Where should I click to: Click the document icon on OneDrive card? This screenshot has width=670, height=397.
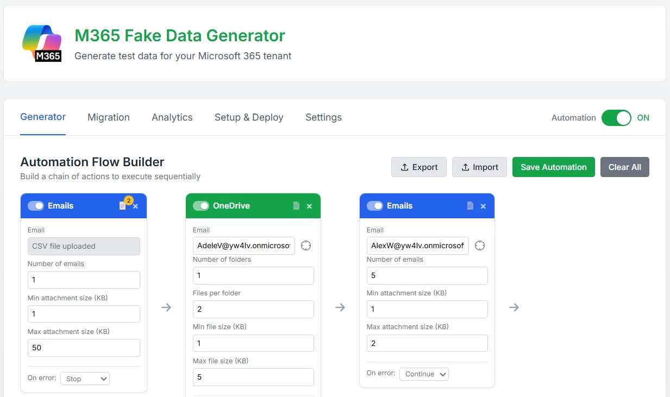tap(296, 206)
